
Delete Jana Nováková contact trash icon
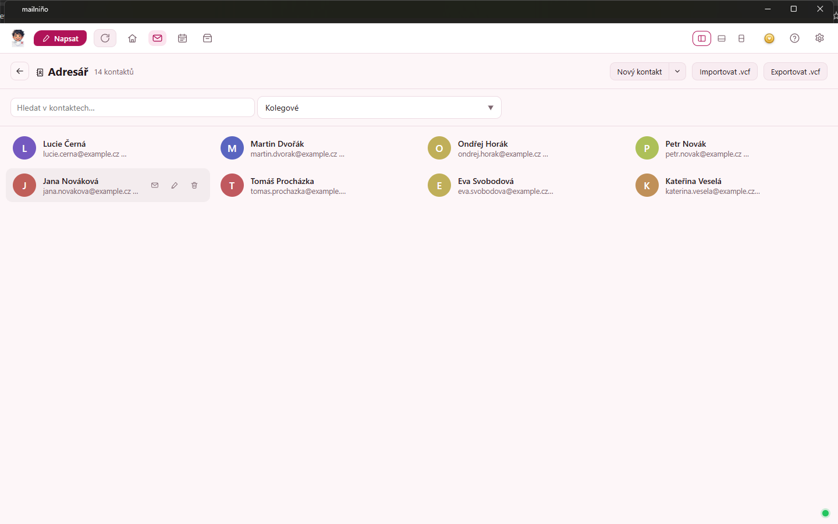(194, 185)
